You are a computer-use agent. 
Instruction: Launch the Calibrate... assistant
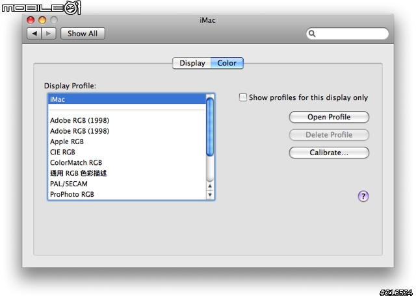(x=329, y=153)
